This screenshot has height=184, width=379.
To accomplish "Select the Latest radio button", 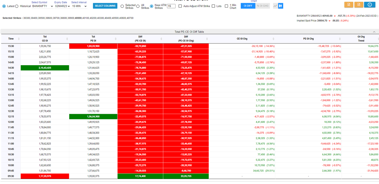I will tap(4, 6).
